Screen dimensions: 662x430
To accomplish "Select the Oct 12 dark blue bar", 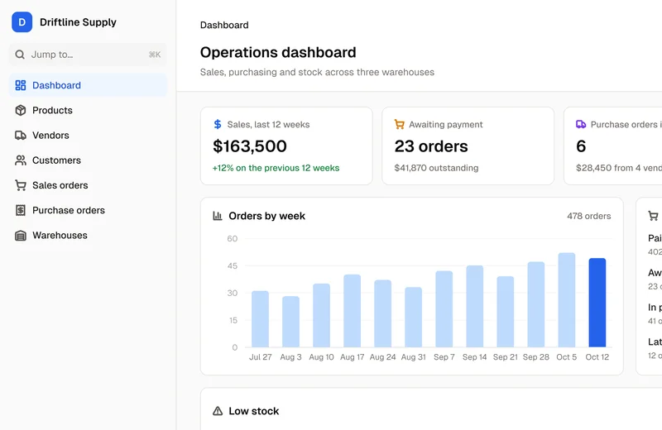I will [x=597, y=303].
